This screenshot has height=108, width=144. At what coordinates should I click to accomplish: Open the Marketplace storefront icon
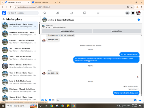pos(85,13)
